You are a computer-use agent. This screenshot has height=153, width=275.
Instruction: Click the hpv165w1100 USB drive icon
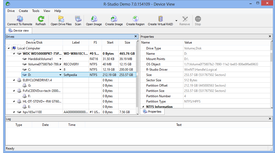pyautogui.click(x=19, y=112)
